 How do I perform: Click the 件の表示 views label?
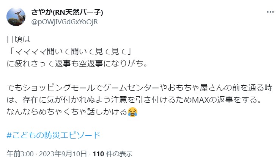(x=119, y=154)
